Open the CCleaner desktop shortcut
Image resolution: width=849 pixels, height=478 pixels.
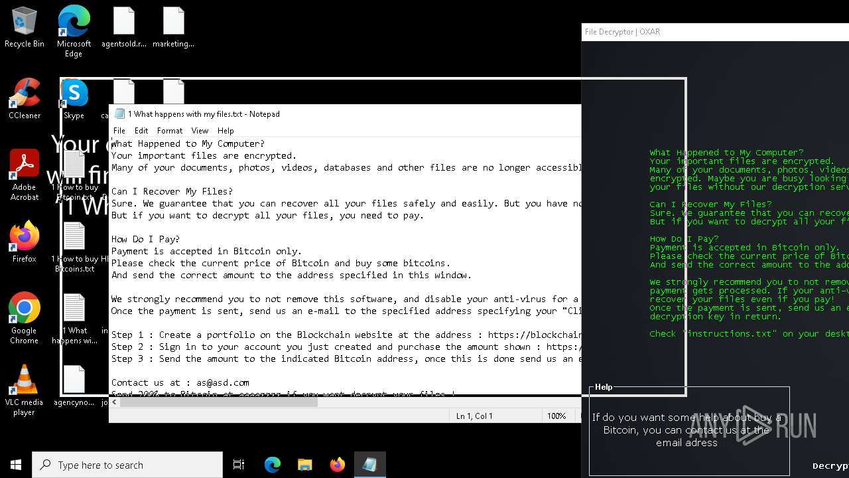(25, 99)
